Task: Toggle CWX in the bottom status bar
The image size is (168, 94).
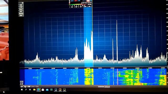Action: pyautogui.click(x=33, y=86)
